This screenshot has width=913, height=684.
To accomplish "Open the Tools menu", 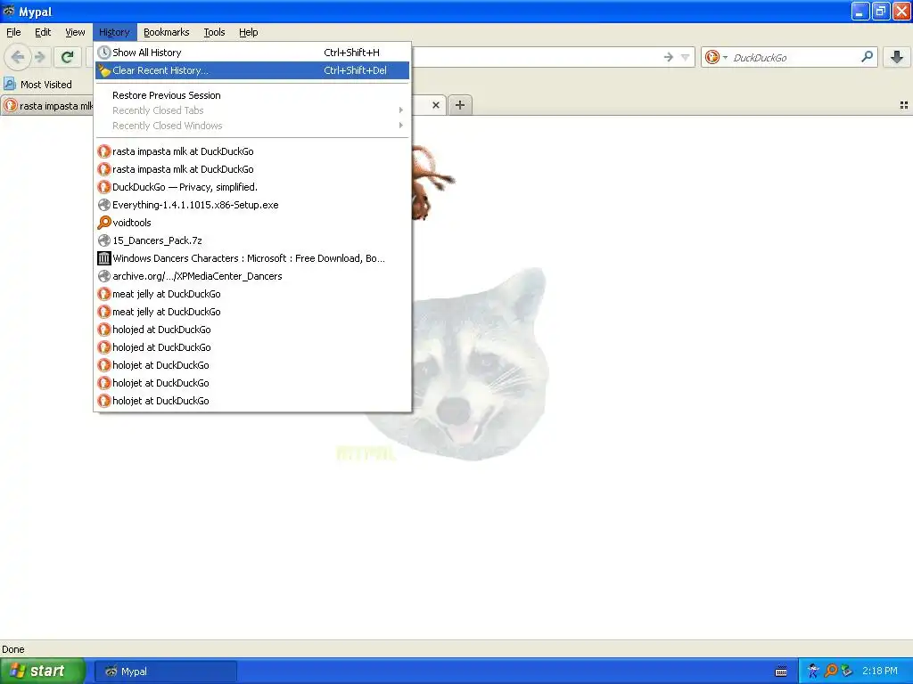I will click(x=214, y=32).
